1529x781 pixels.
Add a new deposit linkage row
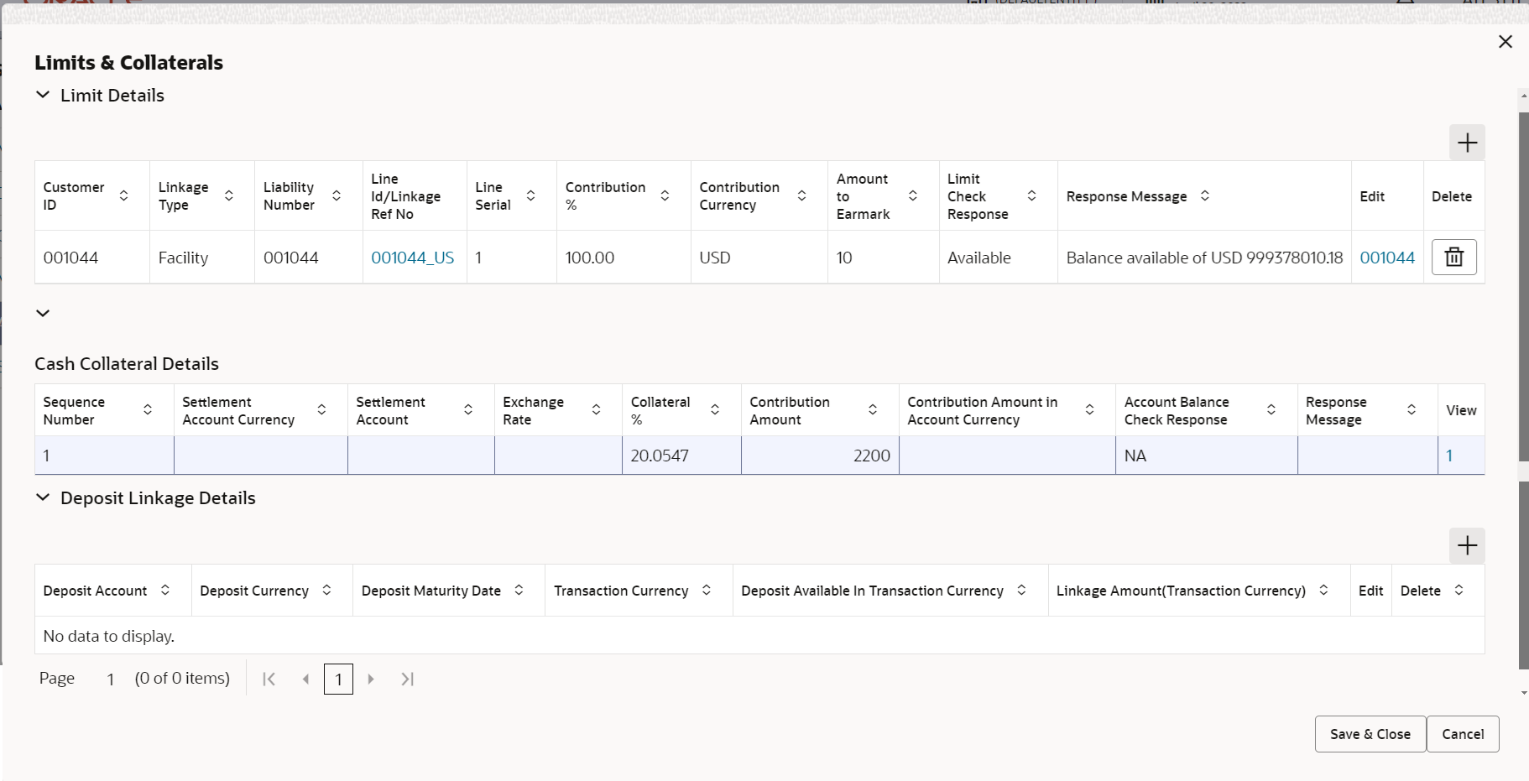1467,545
